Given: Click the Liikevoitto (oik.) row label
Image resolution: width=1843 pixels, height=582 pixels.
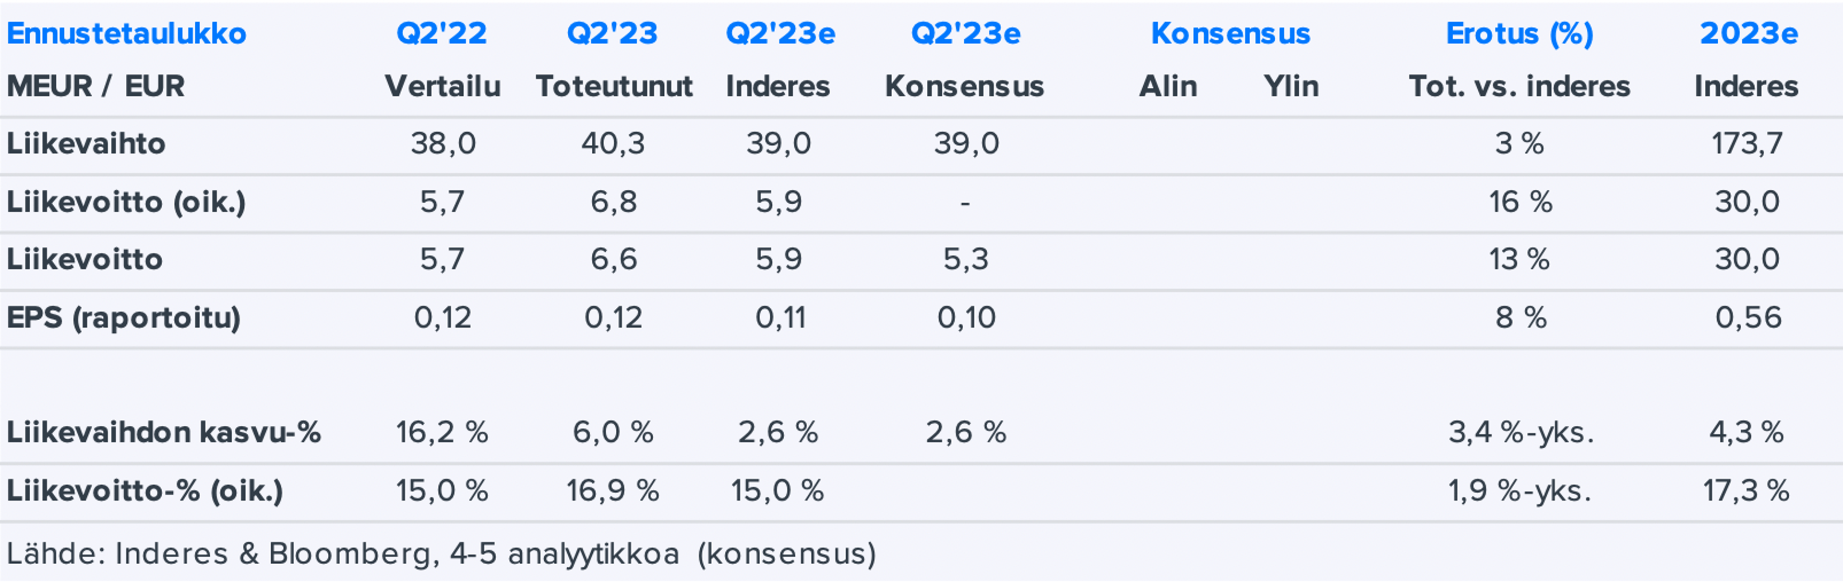Looking at the screenshot, I should coord(127,202).
